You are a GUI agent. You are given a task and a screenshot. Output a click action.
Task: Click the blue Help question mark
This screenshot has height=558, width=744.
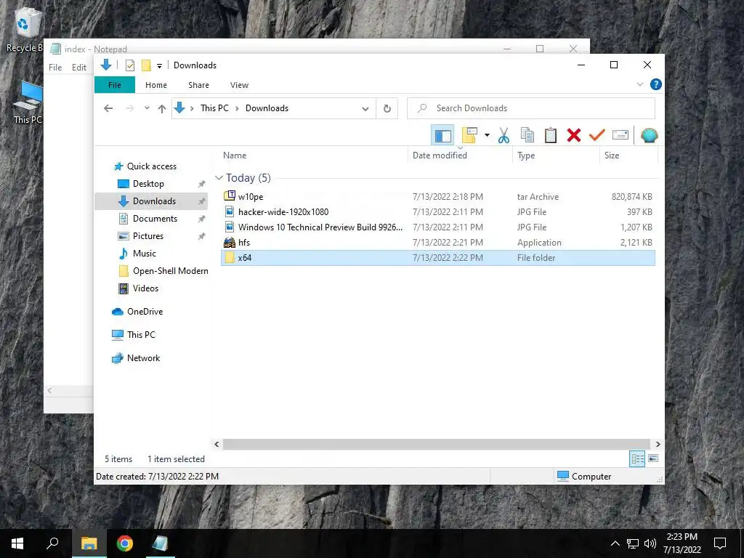[x=656, y=84]
